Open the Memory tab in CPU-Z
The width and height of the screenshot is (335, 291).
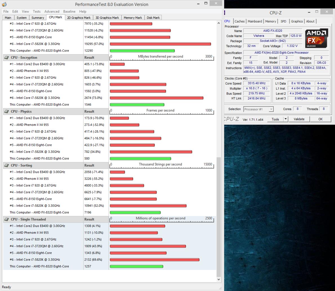click(x=271, y=21)
